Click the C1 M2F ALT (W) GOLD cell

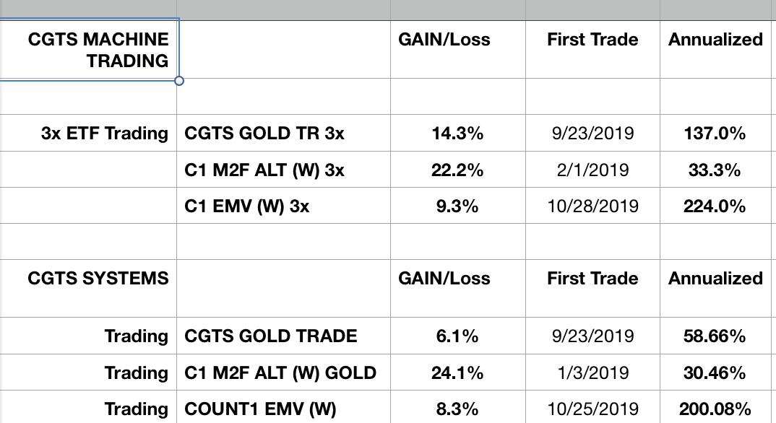pos(280,373)
